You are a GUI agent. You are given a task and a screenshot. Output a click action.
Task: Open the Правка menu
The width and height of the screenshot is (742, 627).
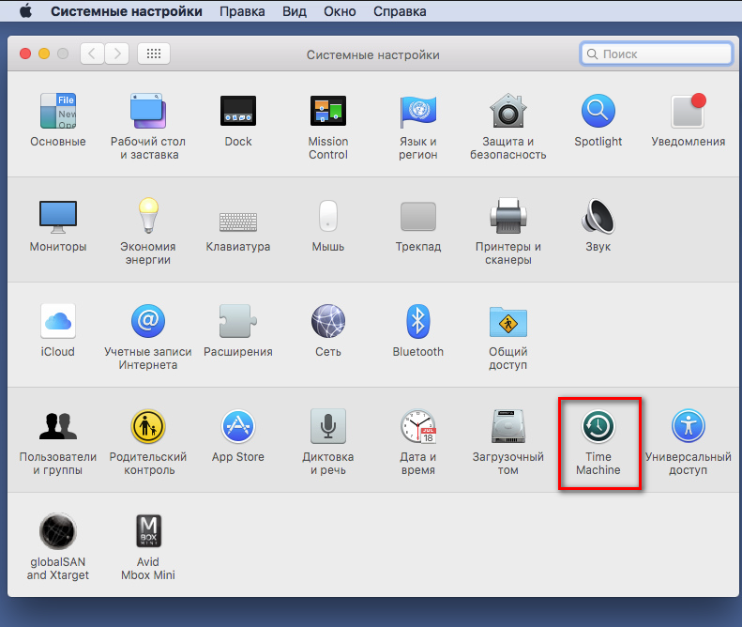[241, 11]
